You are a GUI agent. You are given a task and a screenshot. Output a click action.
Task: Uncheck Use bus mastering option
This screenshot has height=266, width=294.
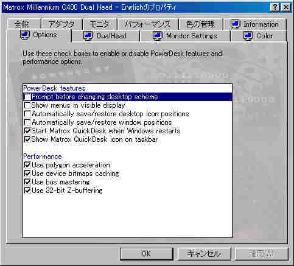(27, 182)
